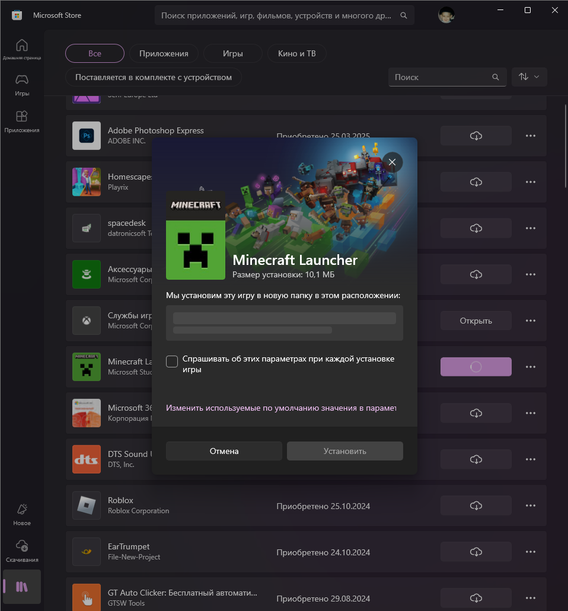
Task: Open more options for Minecraft Launcher row
Action: point(531,367)
